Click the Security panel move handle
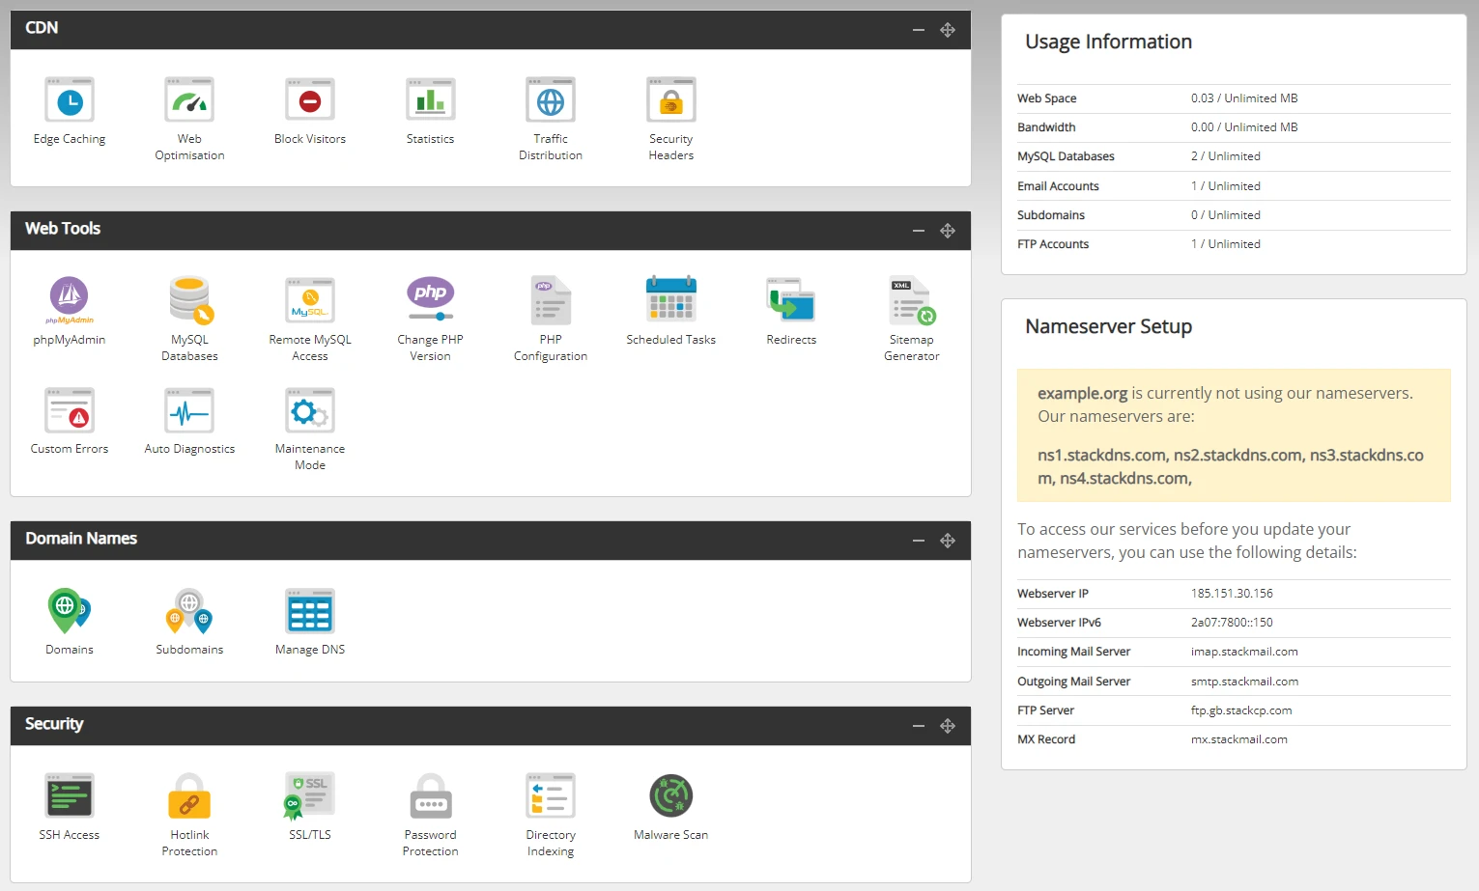This screenshot has width=1479, height=891. 948,726
